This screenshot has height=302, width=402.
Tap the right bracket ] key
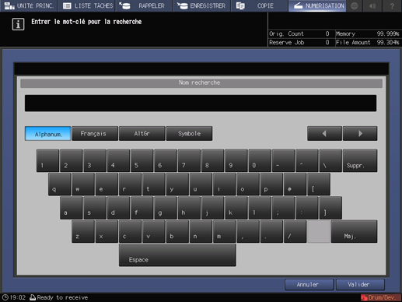(x=330, y=208)
